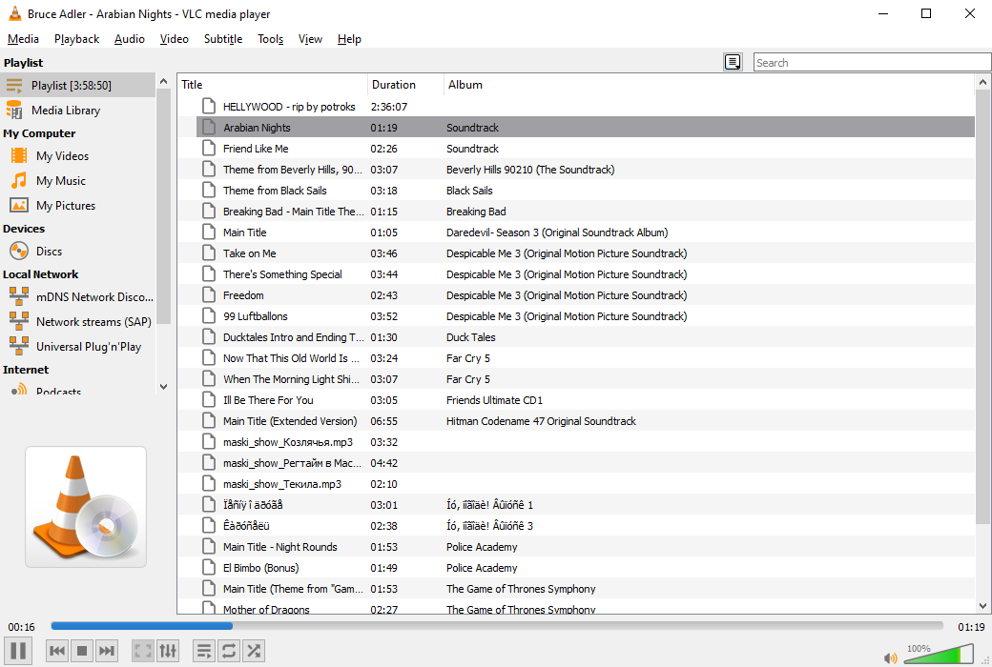This screenshot has width=992, height=667.
Task: Click file icon of Arabian Nights row
Action: point(209,127)
